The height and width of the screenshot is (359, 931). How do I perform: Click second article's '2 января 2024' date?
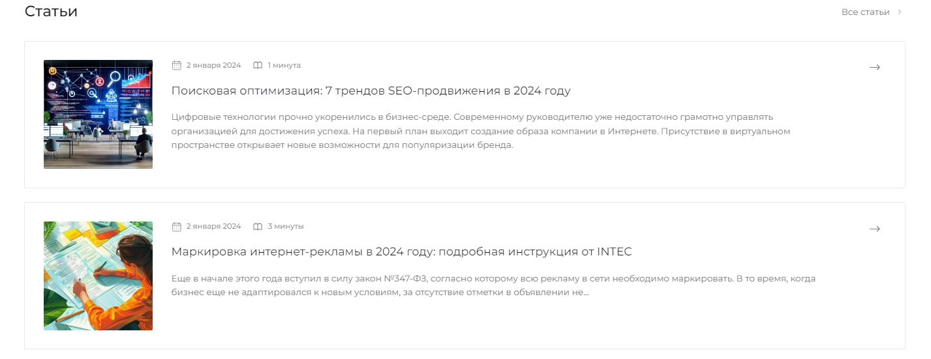pyautogui.click(x=213, y=226)
